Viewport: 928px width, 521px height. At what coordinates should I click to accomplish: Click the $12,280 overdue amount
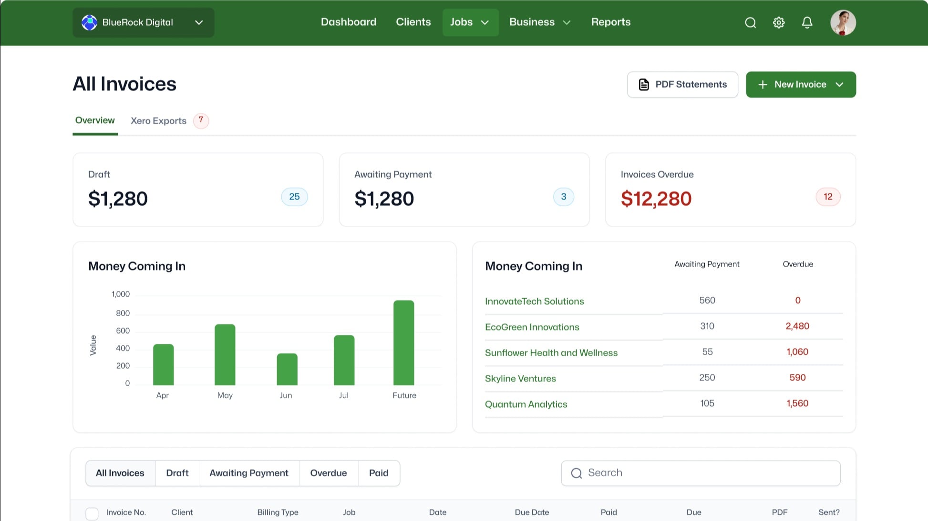[x=656, y=199]
